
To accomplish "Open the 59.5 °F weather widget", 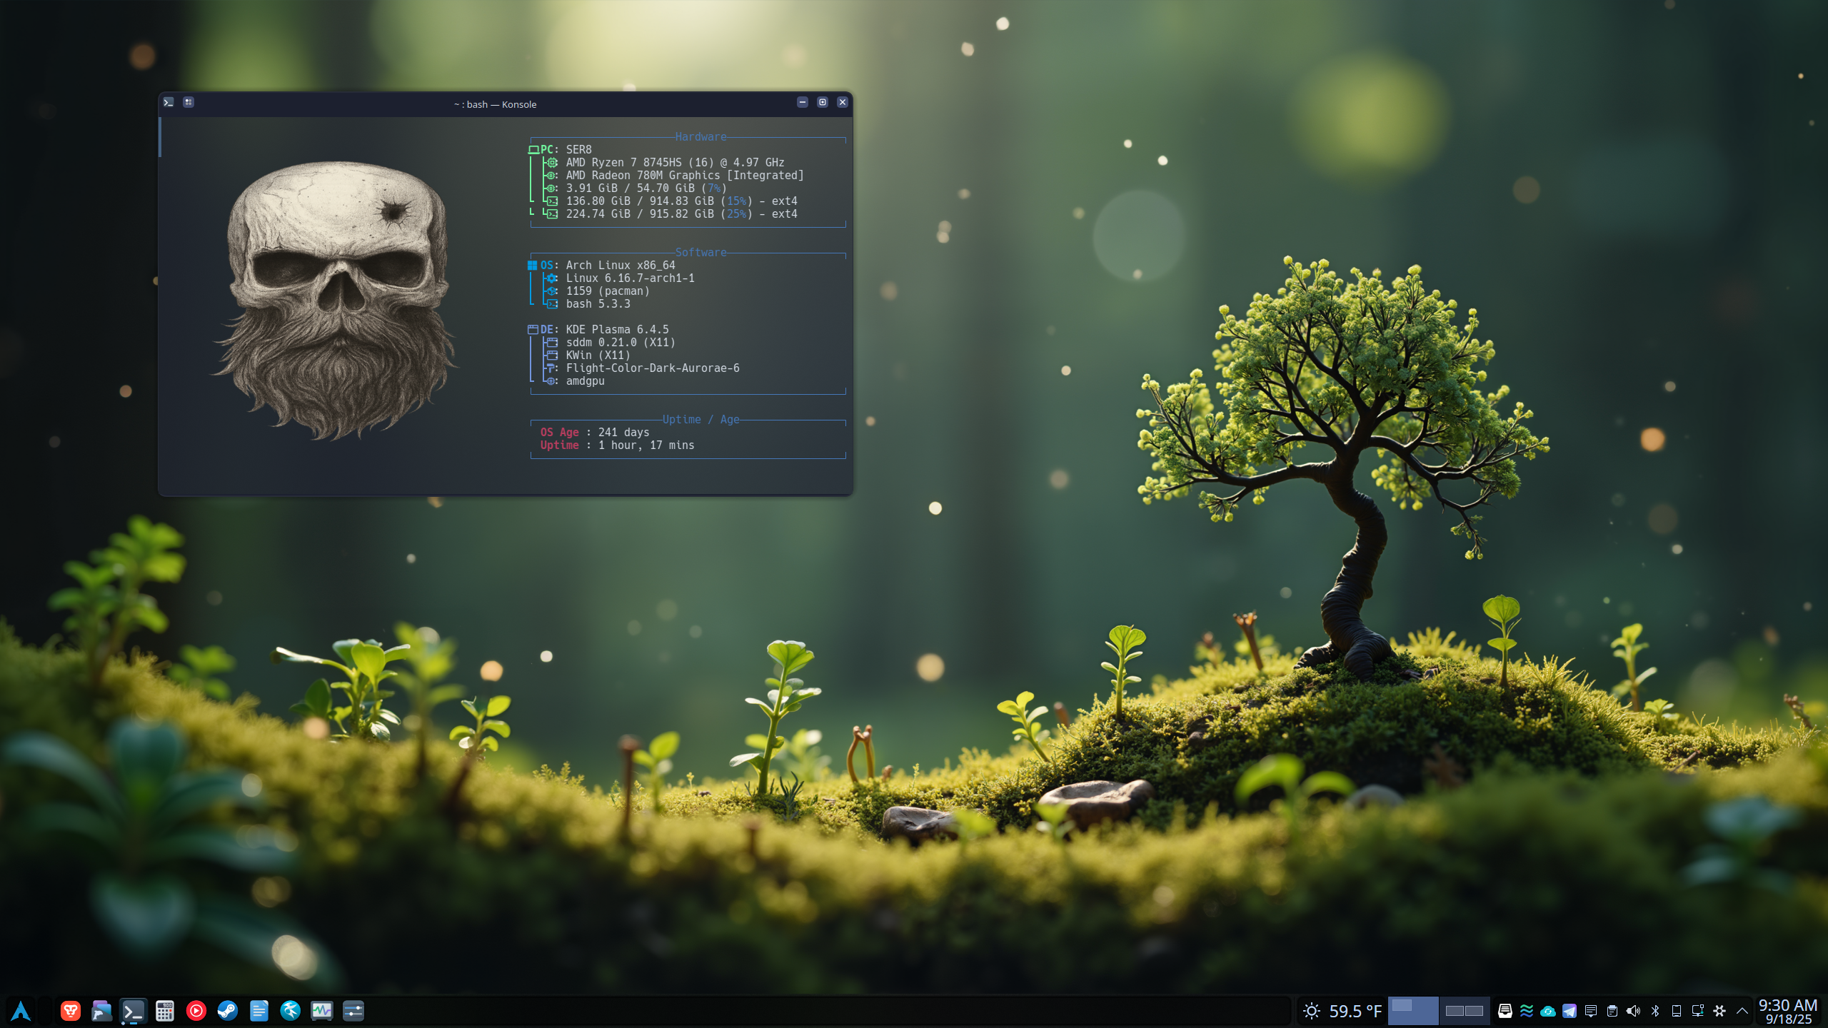I will (1342, 1011).
